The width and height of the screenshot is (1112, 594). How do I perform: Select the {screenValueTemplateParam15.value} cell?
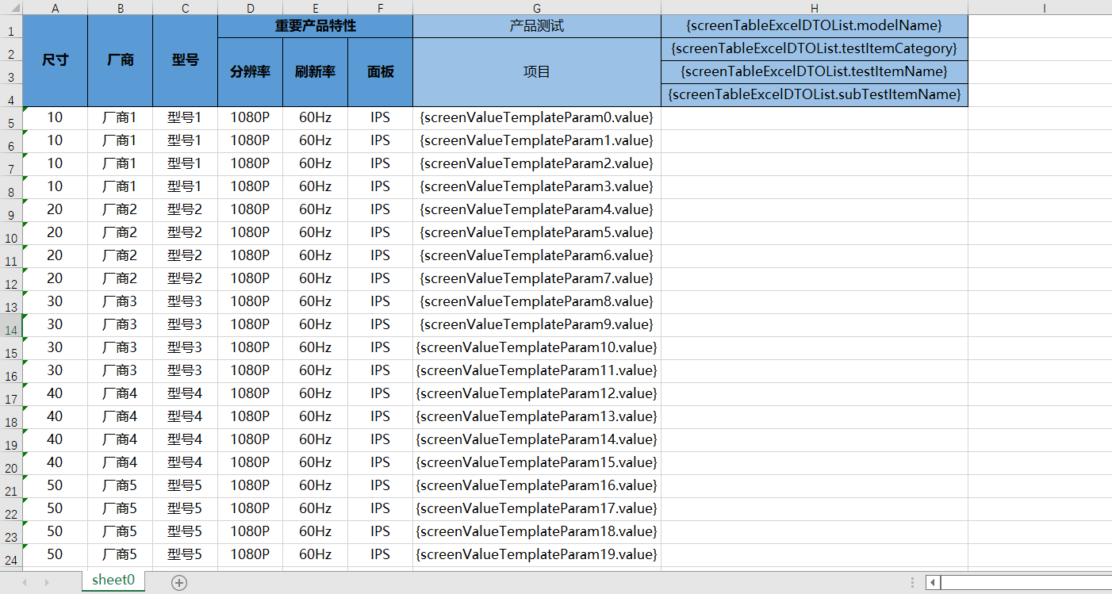tap(537, 463)
